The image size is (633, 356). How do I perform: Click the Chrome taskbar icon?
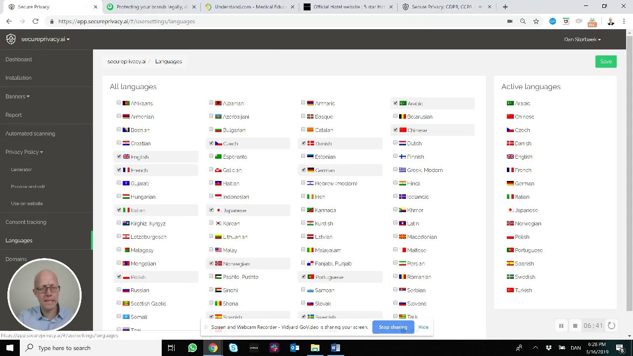coord(213,348)
